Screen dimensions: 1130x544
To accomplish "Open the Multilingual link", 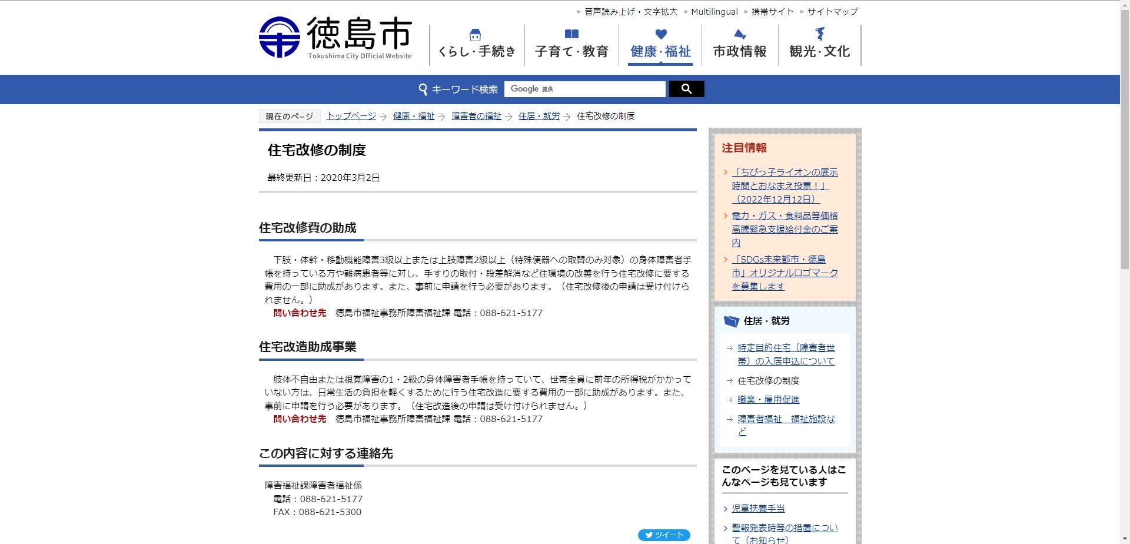I will click(714, 11).
